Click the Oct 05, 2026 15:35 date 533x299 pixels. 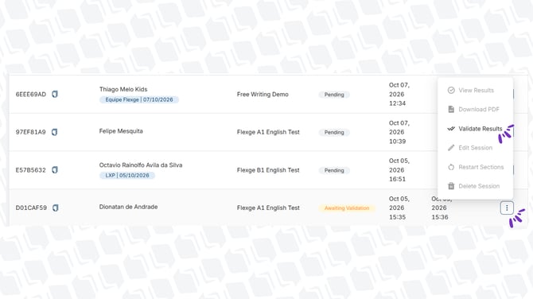coord(399,208)
